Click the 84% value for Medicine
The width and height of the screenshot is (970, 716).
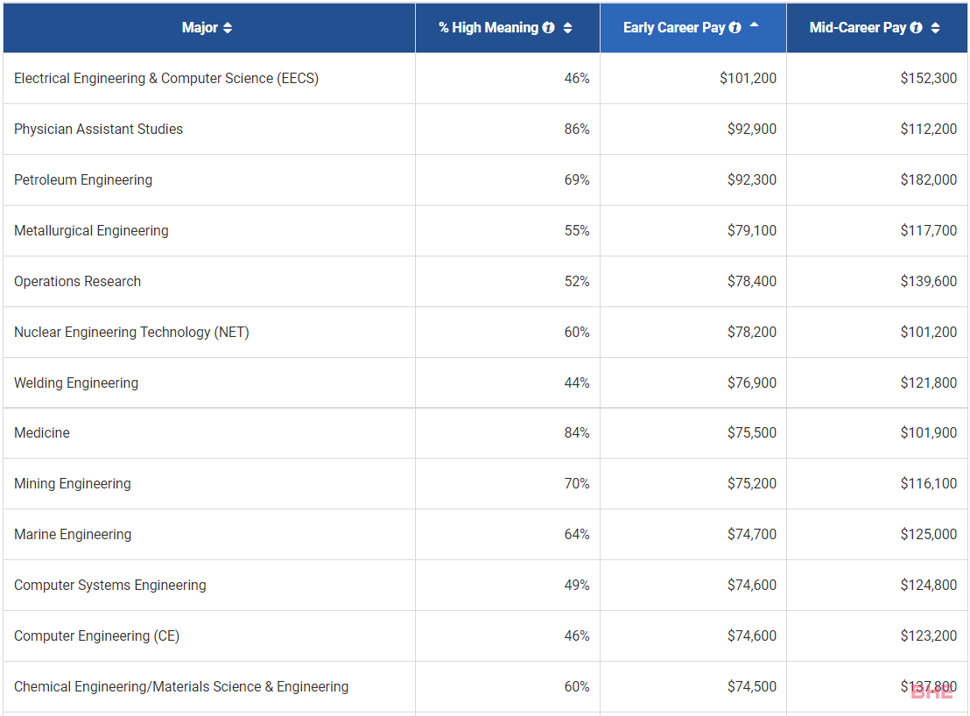[577, 432]
